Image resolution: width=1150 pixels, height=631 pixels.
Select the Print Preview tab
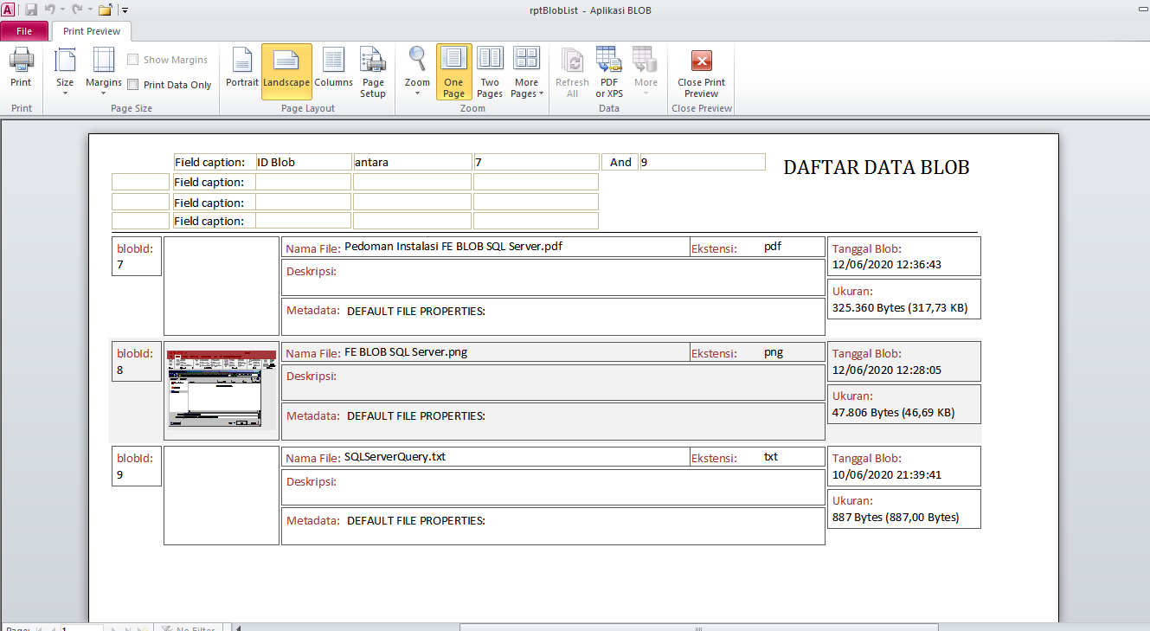point(91,29)
